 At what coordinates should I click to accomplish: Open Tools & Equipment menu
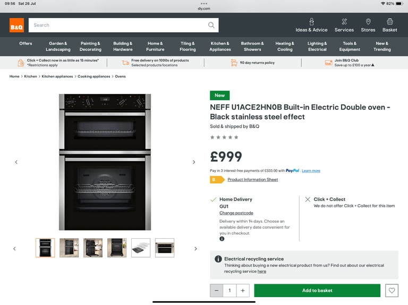coord(350,46)
